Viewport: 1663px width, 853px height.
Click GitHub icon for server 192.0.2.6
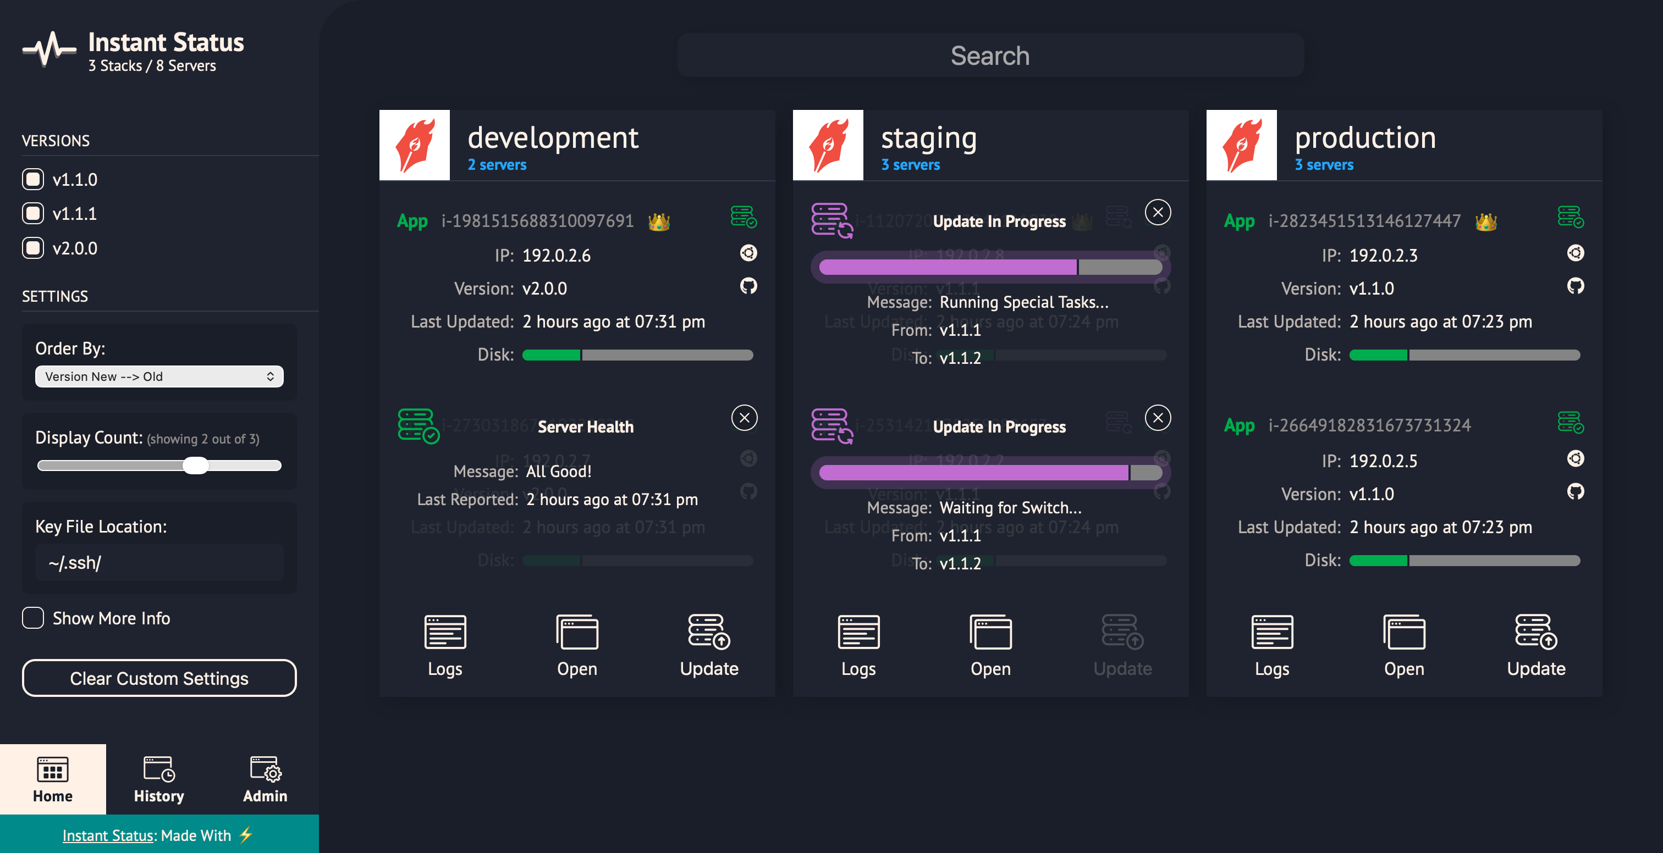point(748,286)
